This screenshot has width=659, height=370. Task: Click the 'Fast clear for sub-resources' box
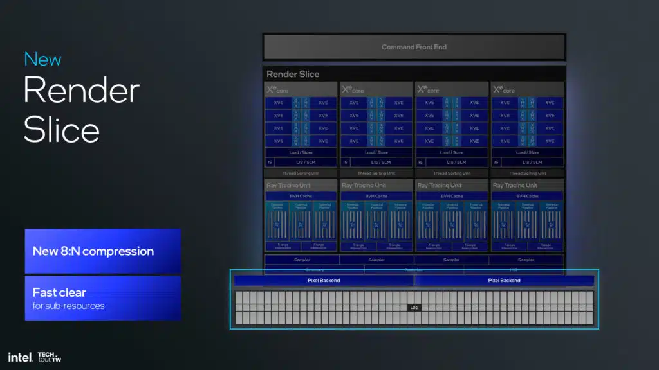click(103, 298)
